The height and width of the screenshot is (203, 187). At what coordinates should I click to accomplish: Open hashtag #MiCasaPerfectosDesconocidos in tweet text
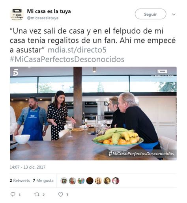point(67,60)
